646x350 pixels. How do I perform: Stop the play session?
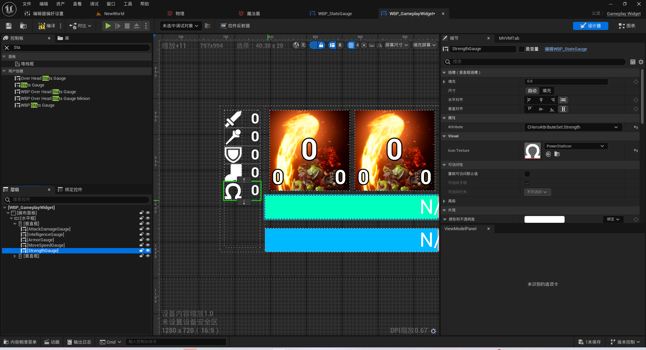pos(127,26)
